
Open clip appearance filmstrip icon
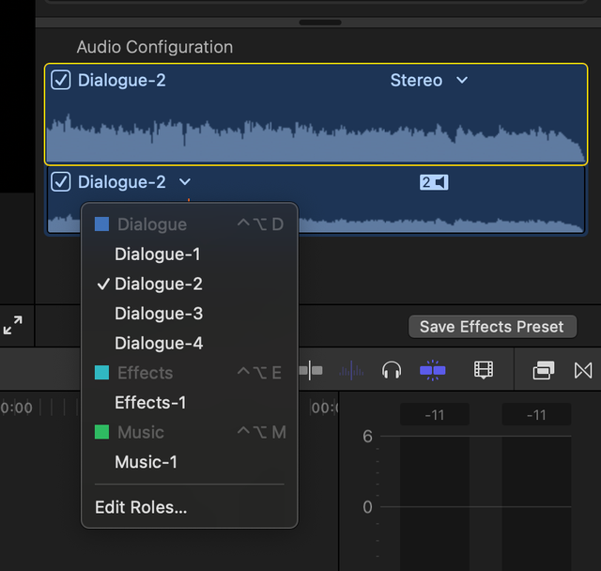484,370
